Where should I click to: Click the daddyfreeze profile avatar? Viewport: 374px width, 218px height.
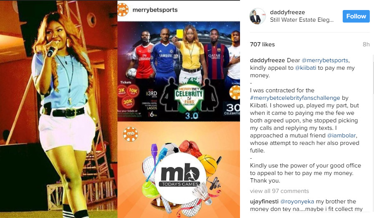[x=258, y=16]
